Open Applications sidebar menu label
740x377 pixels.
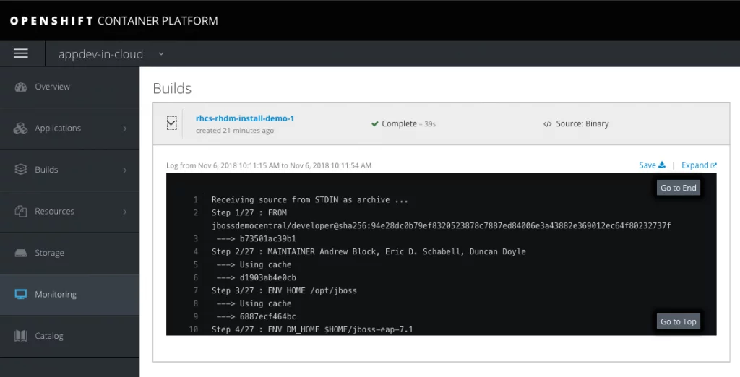tap(58, 129)
